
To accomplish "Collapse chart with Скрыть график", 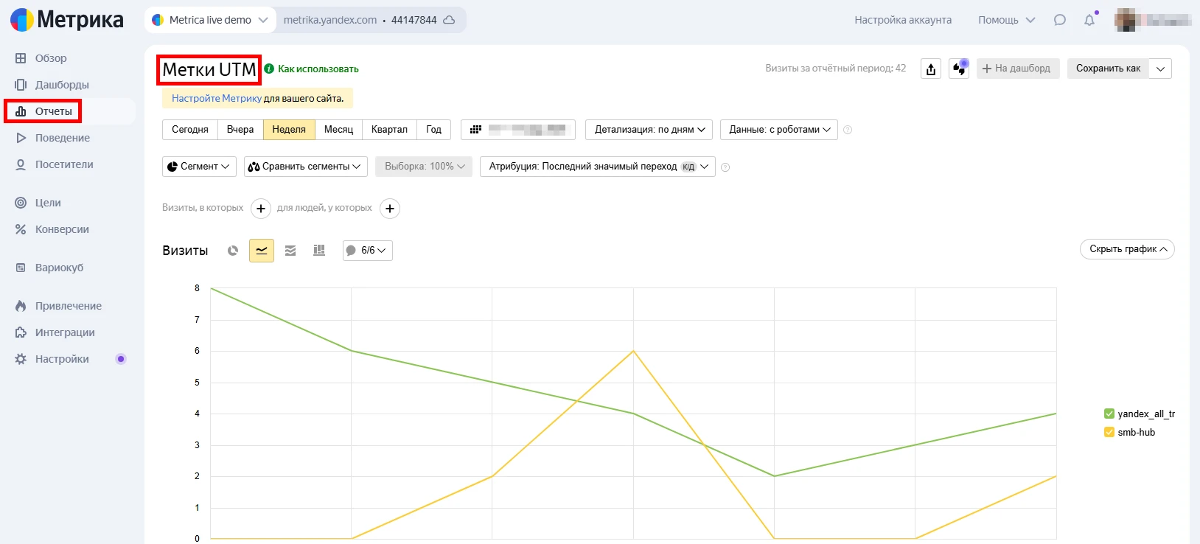I will coord(1126,249).
